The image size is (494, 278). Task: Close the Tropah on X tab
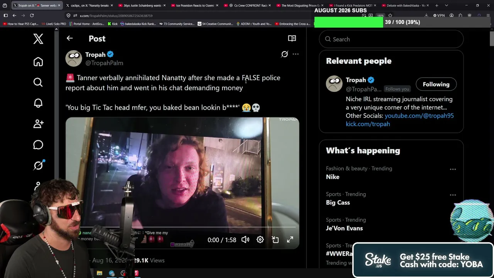coord(59,5)
